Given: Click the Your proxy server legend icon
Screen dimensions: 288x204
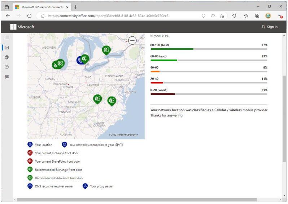Looking at the screenshot, I should 85,186.
